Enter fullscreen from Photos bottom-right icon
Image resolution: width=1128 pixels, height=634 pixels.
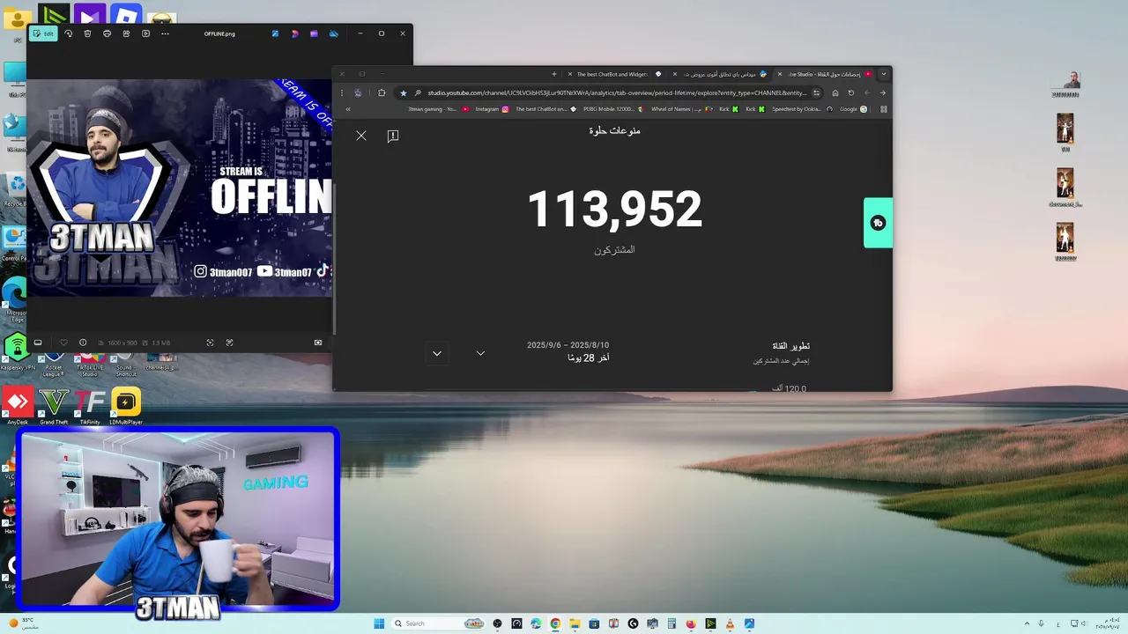pos(318,343)
